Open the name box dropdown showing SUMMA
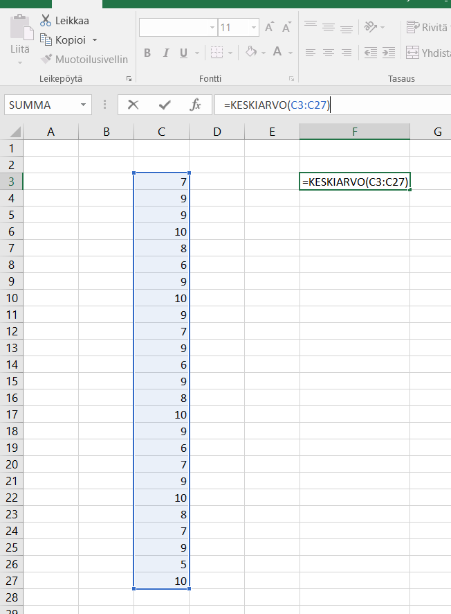Image resolution: width=451 pixels, height=614 pixels. click(84, 105)
